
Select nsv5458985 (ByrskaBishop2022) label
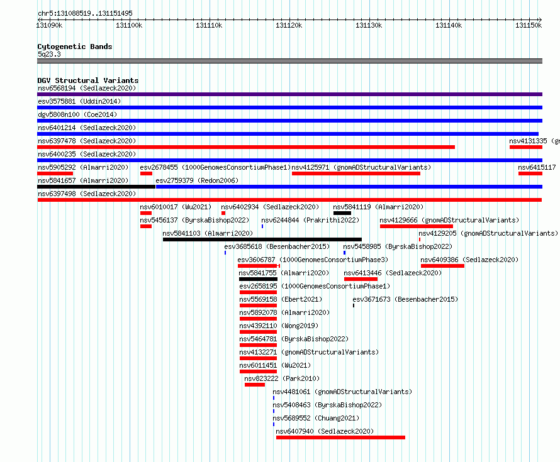[x=398, y=246]
